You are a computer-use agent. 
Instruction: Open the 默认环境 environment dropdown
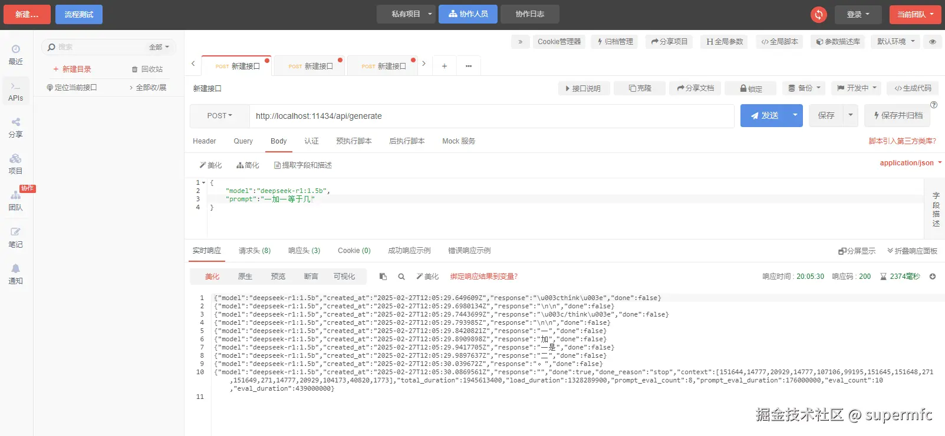[x=895, y=42]
